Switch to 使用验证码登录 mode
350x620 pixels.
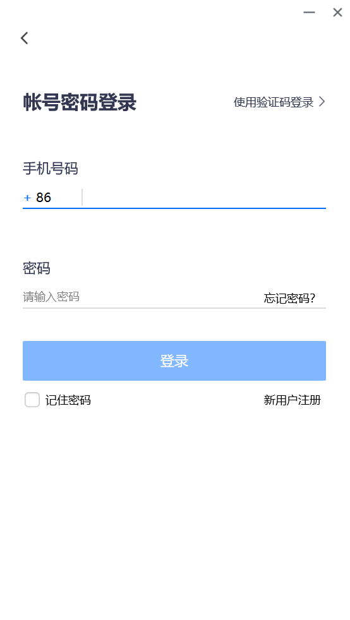[274, 102]
